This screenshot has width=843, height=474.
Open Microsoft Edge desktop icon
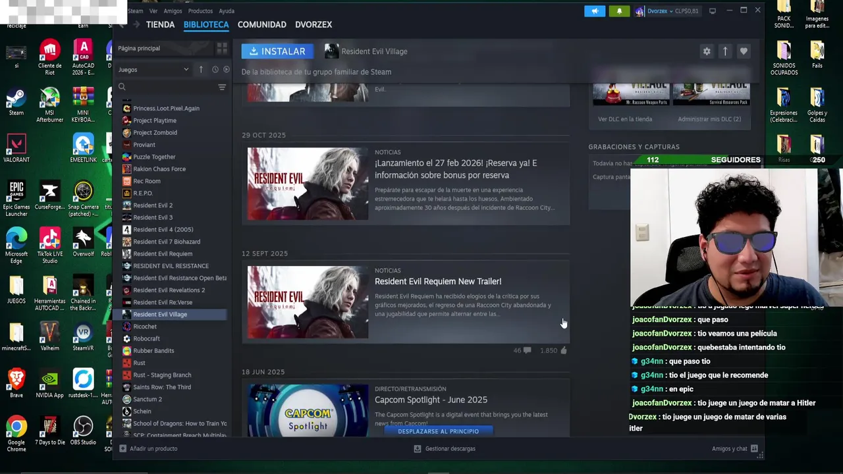click(x=16, y=246)
